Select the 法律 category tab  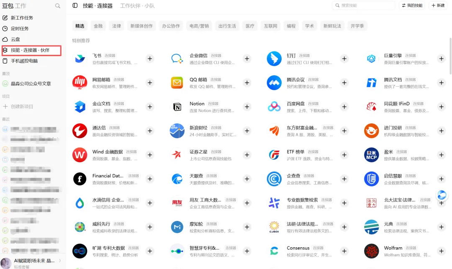pos(116,26)
